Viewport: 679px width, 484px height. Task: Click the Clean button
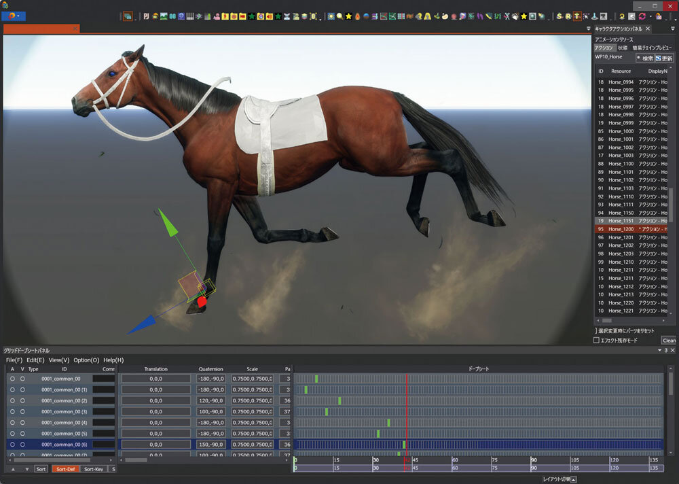click(669, 341)
